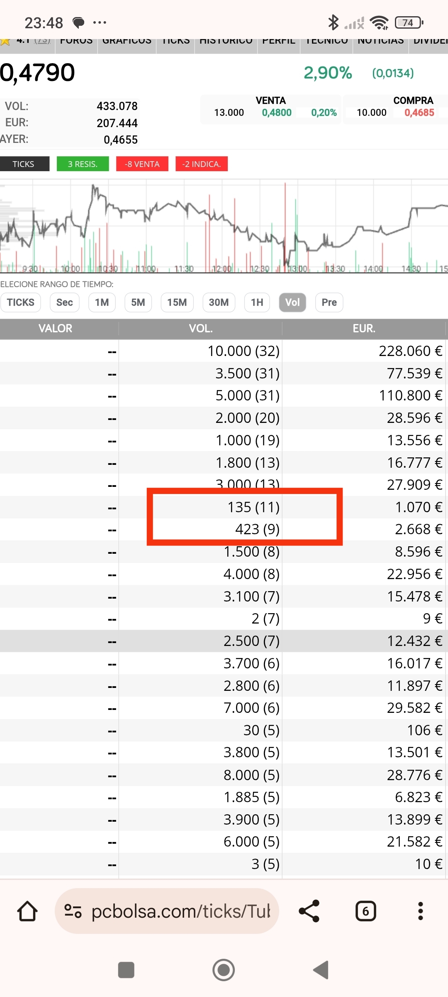Open site settings icon in address bar

73,911
